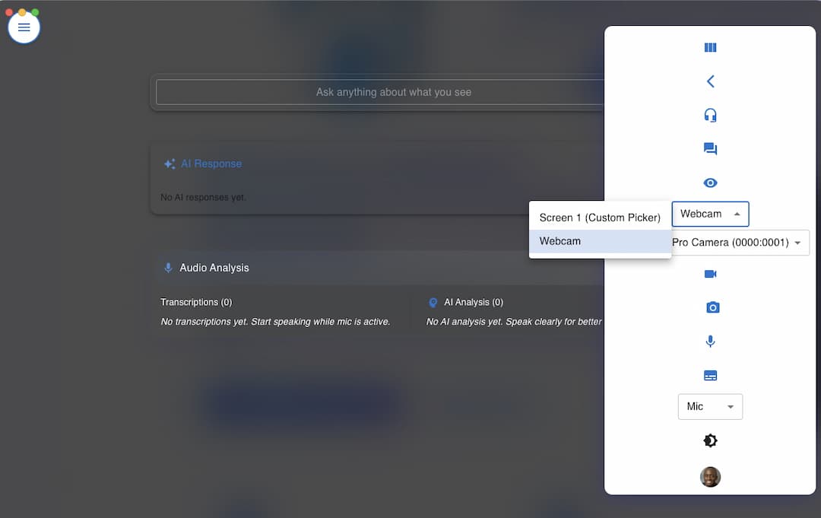Screen dimensions: 821x518
Task: Click the Audio Analysis heading
Action: point(214,268)
